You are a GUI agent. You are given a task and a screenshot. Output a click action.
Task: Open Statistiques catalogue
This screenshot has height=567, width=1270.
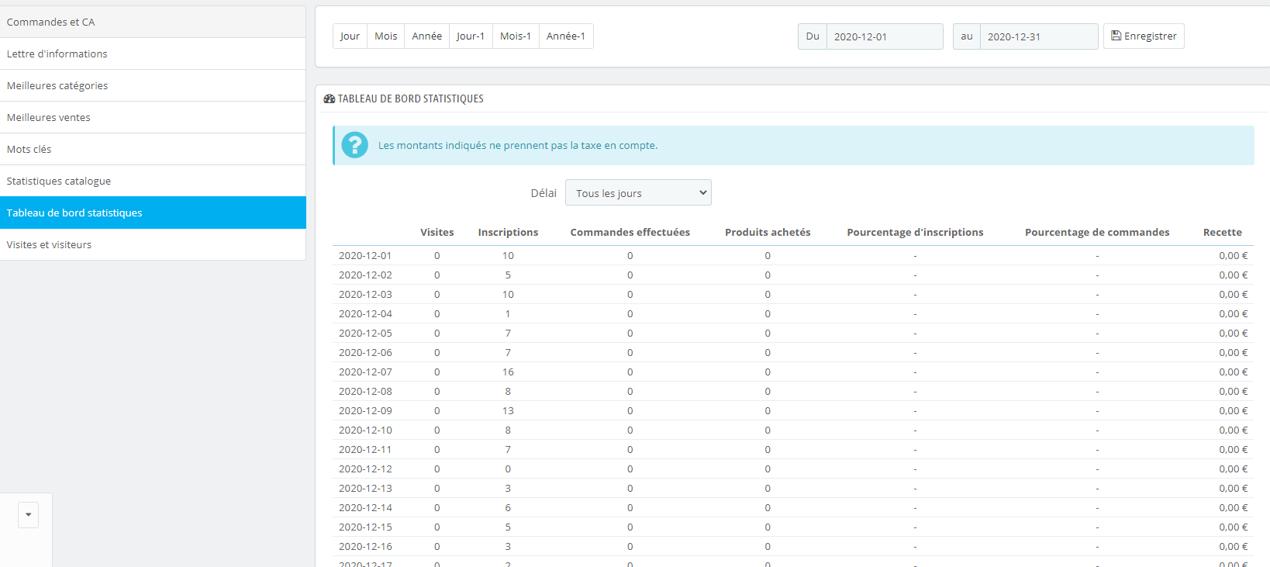click(153, 181)
